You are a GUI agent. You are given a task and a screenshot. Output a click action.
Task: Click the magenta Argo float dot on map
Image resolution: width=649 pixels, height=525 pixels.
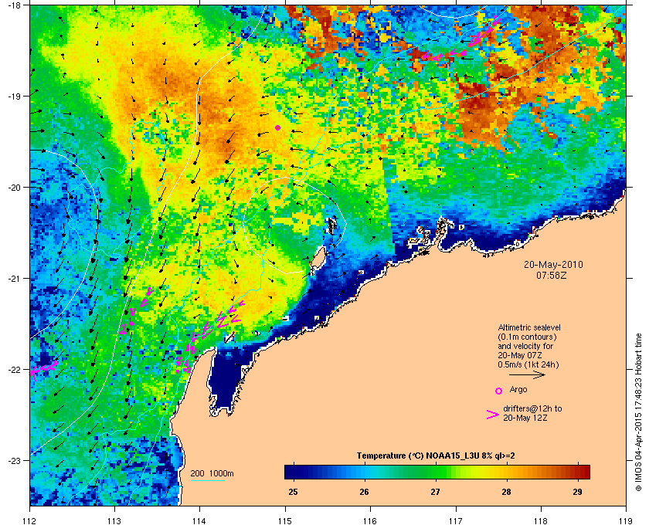[x=277, y=128]
